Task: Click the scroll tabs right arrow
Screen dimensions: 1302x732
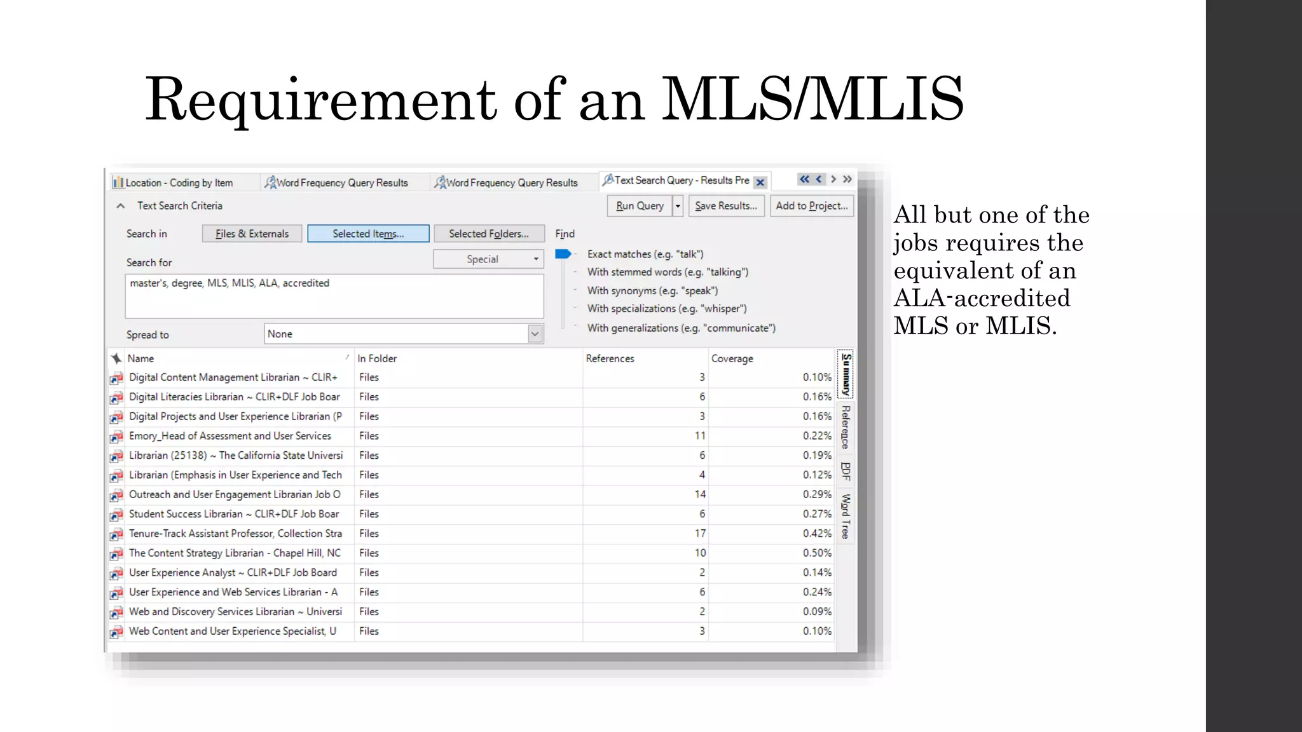Action: (833, 179)
